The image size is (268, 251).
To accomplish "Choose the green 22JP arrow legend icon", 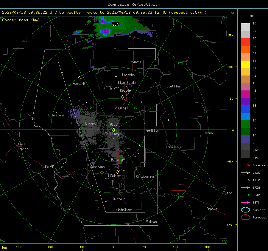I will [x=245, y=195].
